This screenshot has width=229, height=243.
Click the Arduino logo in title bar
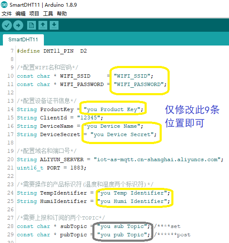[4, 5]
